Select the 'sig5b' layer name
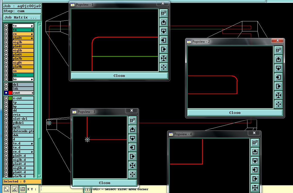Viewport: 293px width, 193px height. click(x=23, y=50)
